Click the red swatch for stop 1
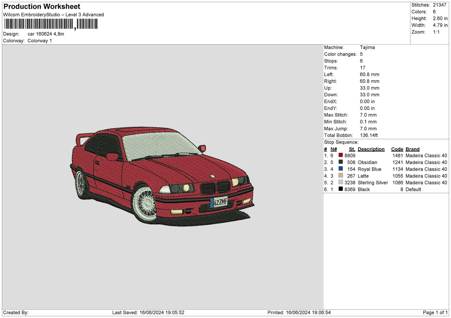Viewport: 451px width, 318px height. click(341, 155)
